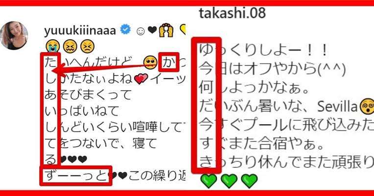Click the あそびまくって text line
Screen dimensions: 374x196
pyautogui.click(x=88, y=94)
